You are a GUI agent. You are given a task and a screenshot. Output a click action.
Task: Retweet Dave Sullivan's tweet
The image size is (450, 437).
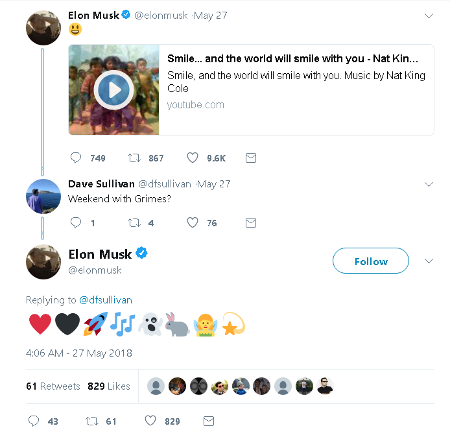134,222
